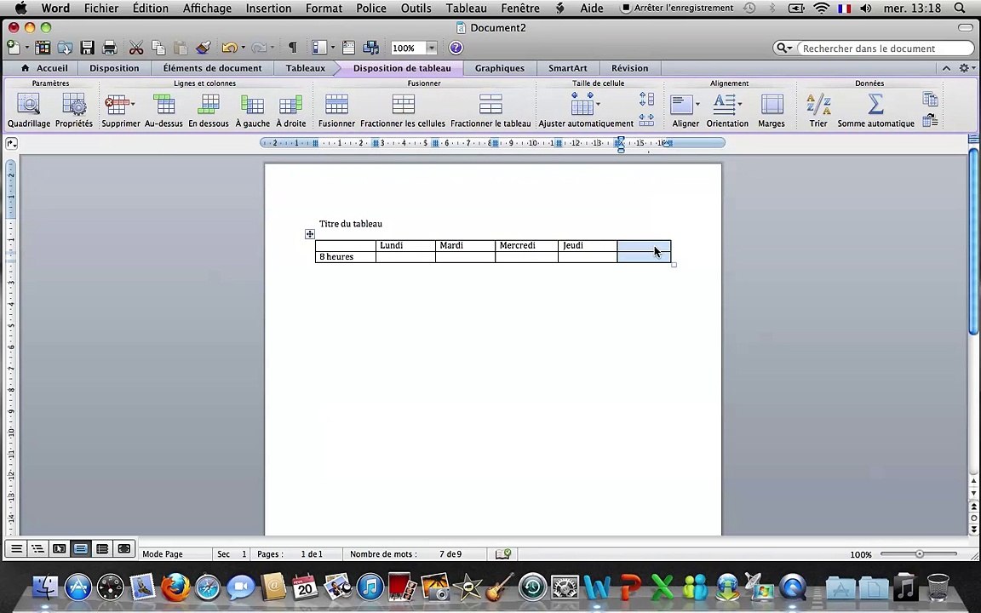Toggle spelling check status icon
Viewport: 981px width, 613px height.
503,553
